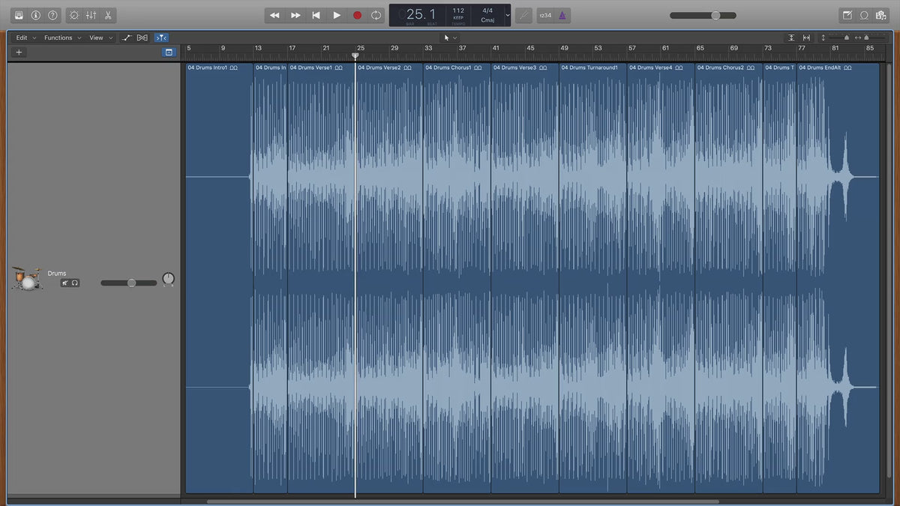Image resolution: width=900 pixels, height=506 pixels.
Task: Click the Record button
Action: [x=357, y=15]
